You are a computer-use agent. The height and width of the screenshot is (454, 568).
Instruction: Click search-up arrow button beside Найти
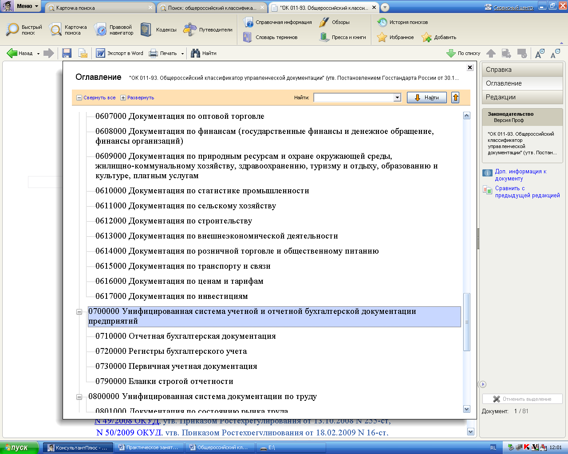[x=455, y=98]
